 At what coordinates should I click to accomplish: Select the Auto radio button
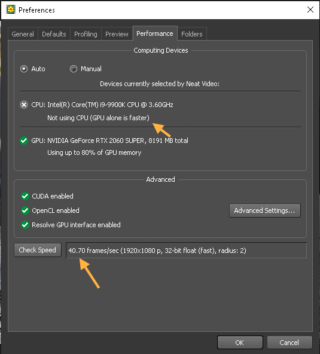tap(24, 69)
